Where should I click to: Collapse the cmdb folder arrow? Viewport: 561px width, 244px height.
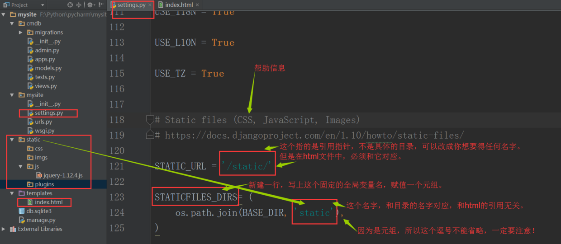tap(12, 23)
